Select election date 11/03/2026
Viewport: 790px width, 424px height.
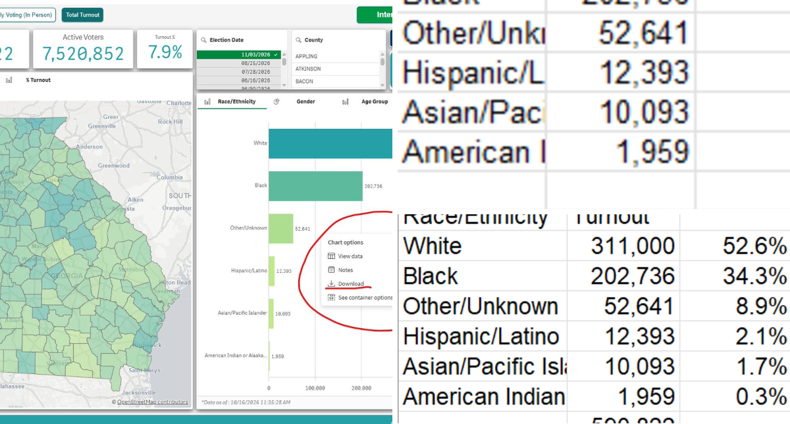point(239,55)
